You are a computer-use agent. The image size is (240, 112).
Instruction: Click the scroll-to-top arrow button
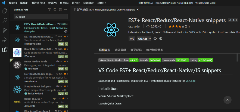click(227, 100)
